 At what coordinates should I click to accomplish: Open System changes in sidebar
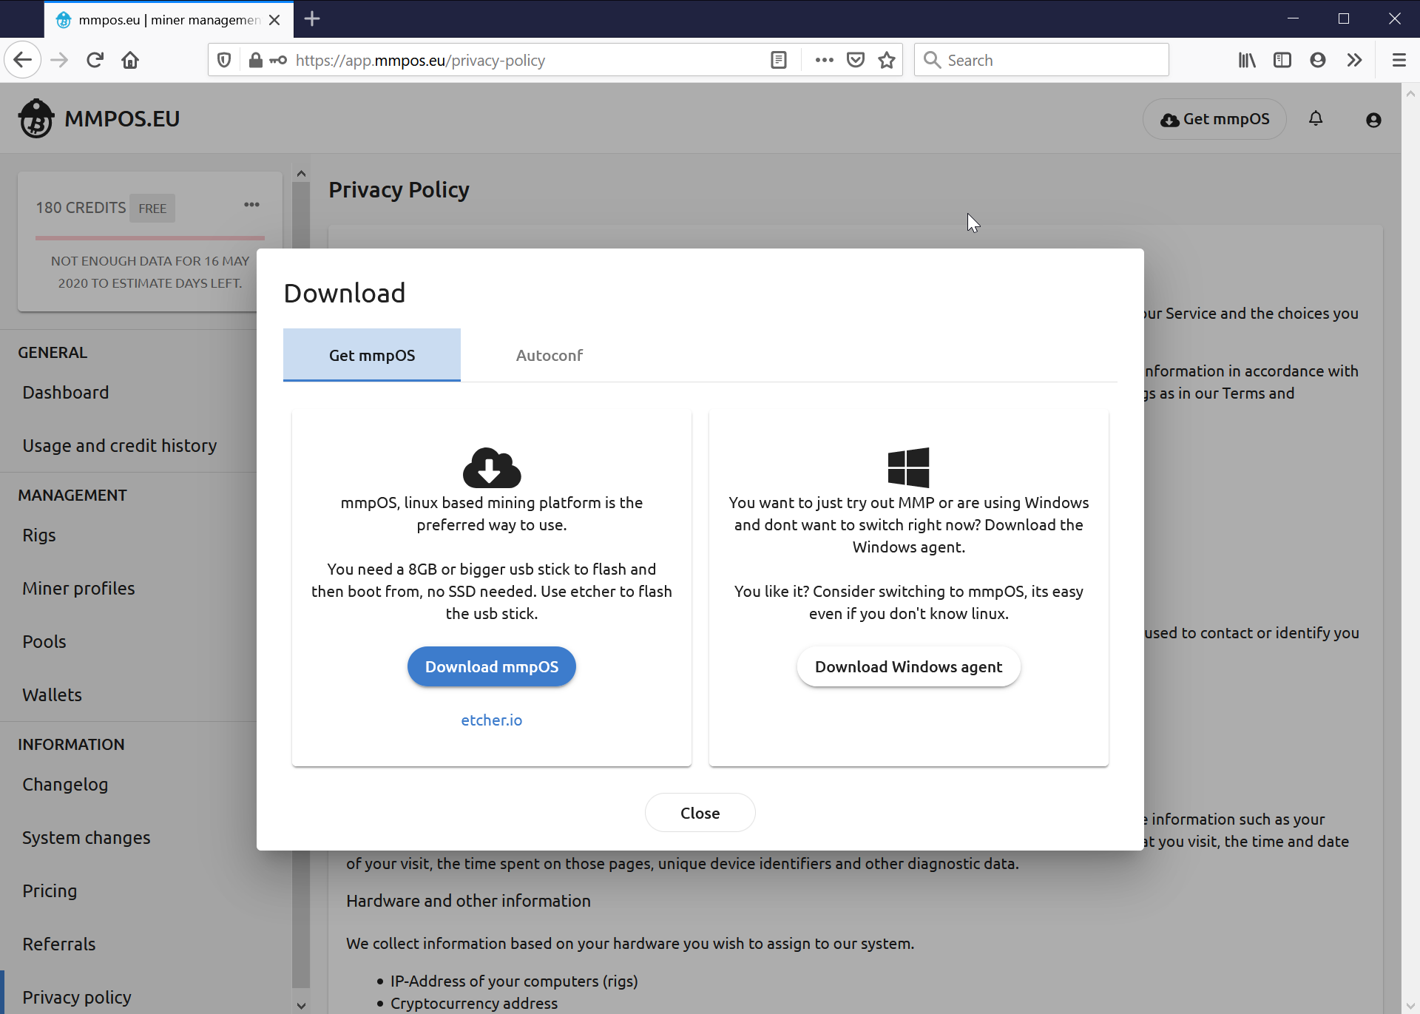coord(86,837)
